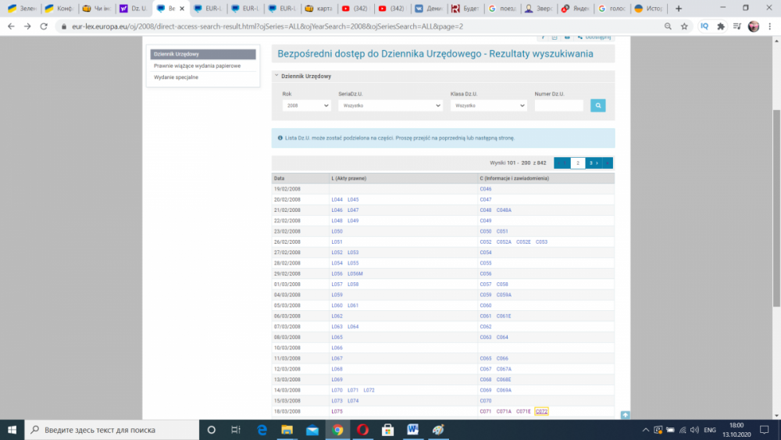Collapse the Dziennik Urzędowy search panel

[276, 76]
